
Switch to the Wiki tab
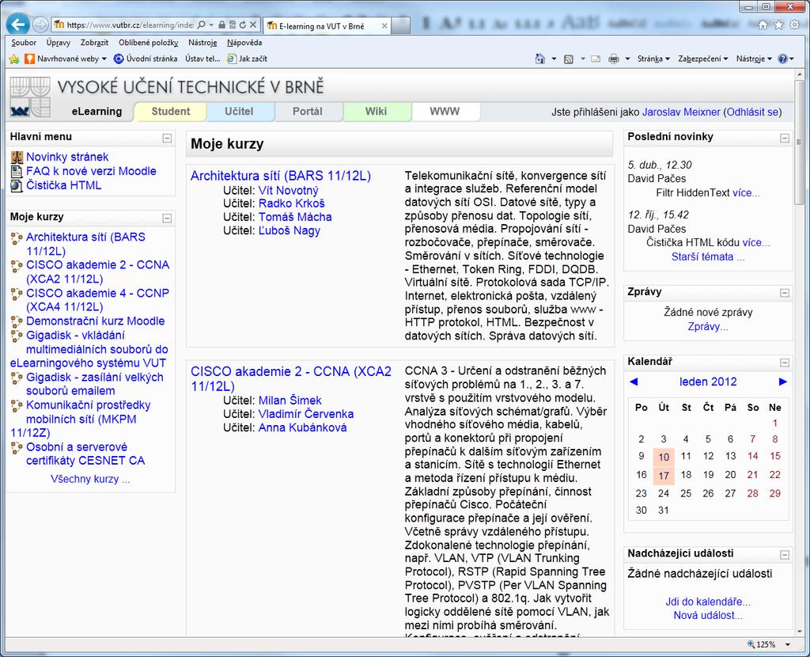[376, 112]
